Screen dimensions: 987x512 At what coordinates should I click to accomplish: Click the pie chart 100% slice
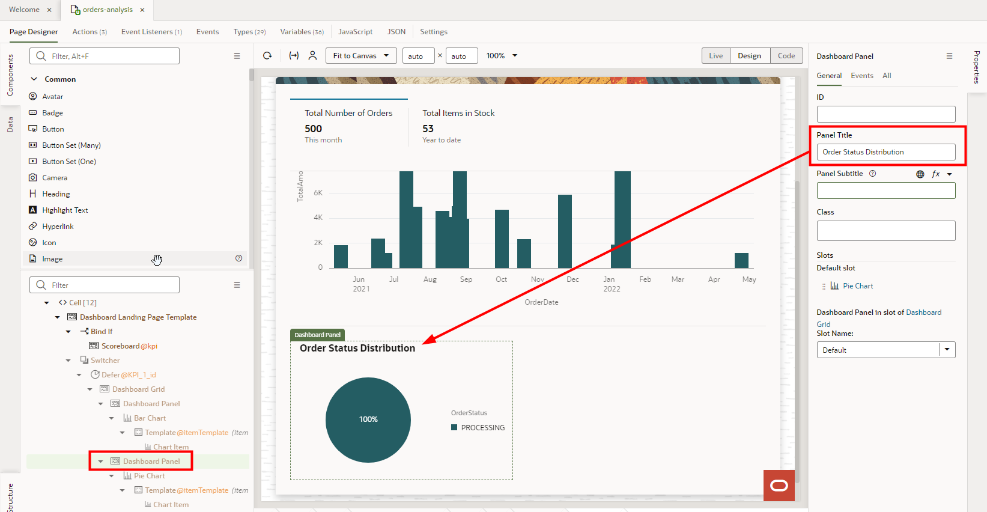(x=368, y=419)
